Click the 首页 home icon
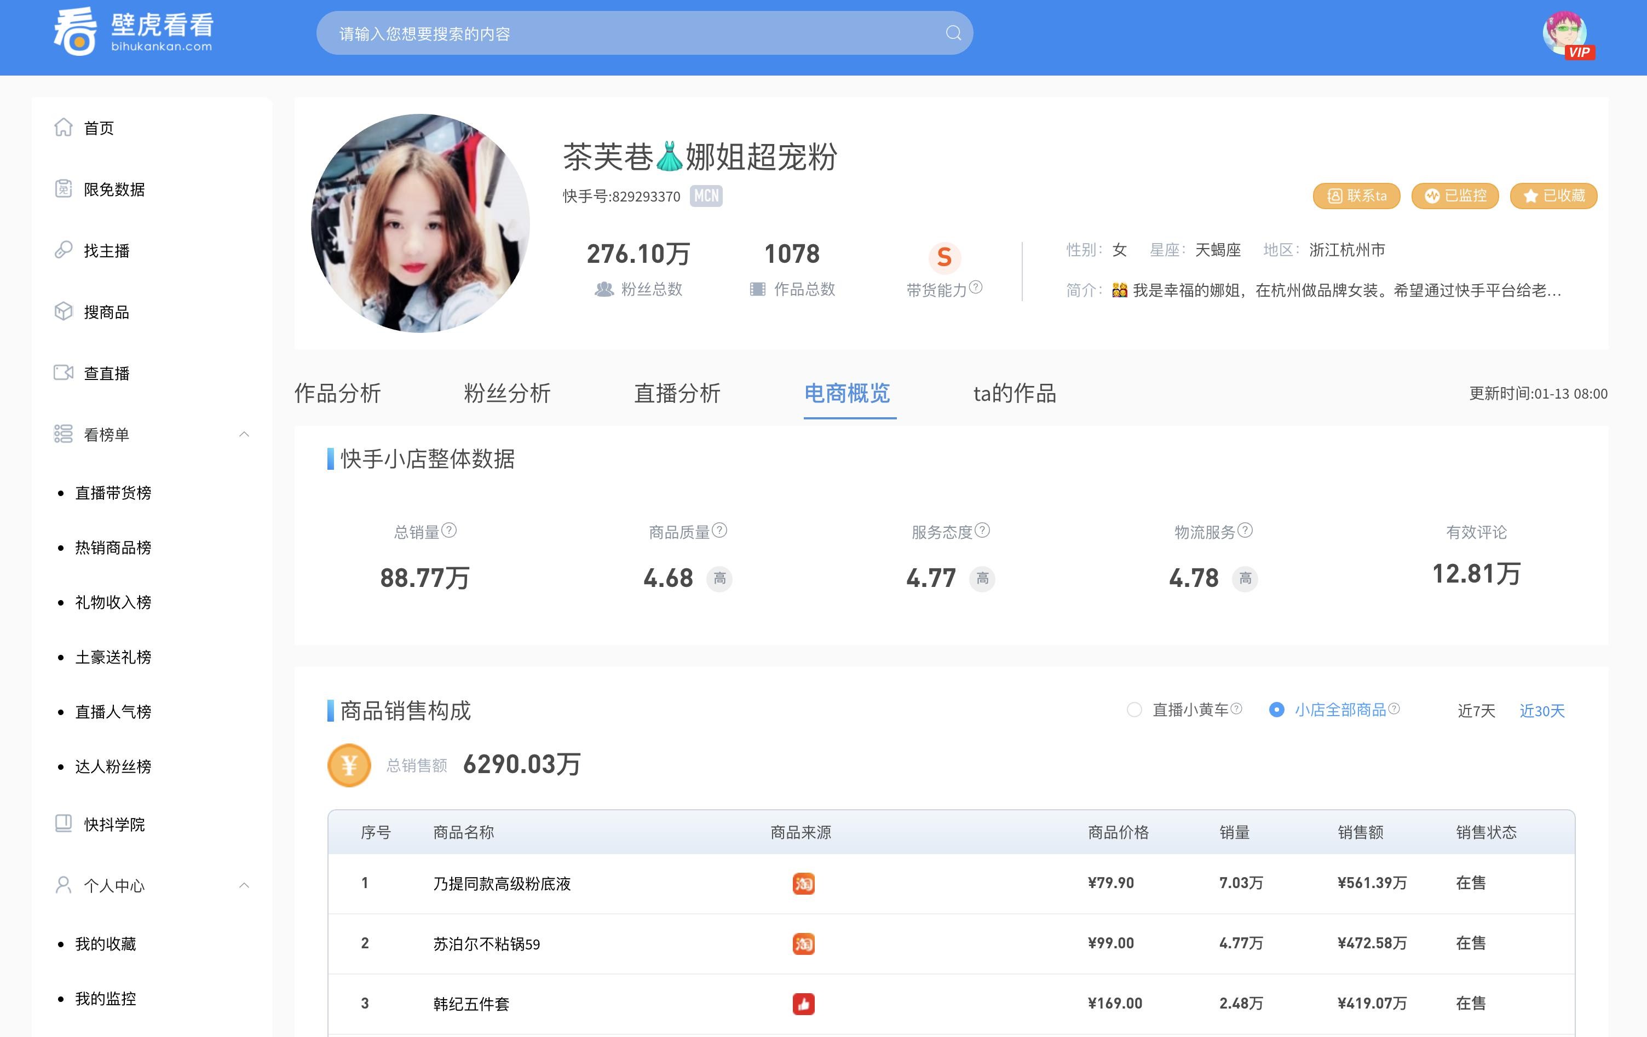The width and height of the screenshot is (1647, 1037). click(x=63, y=127)
